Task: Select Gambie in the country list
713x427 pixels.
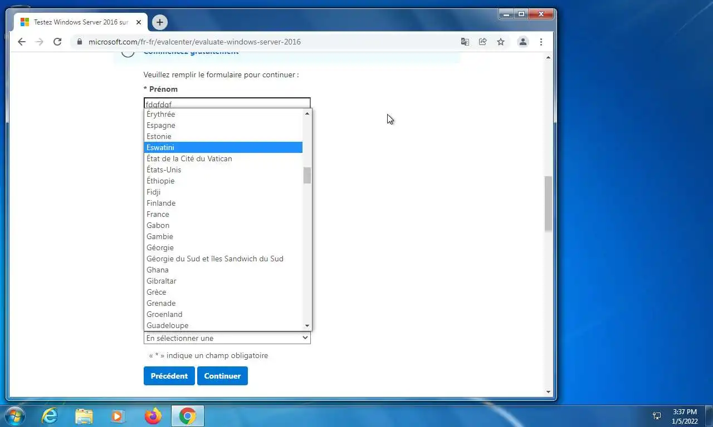Action: click(x=223, y=236)
